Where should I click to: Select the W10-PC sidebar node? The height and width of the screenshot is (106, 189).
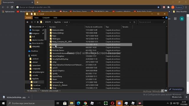(34, 55)
